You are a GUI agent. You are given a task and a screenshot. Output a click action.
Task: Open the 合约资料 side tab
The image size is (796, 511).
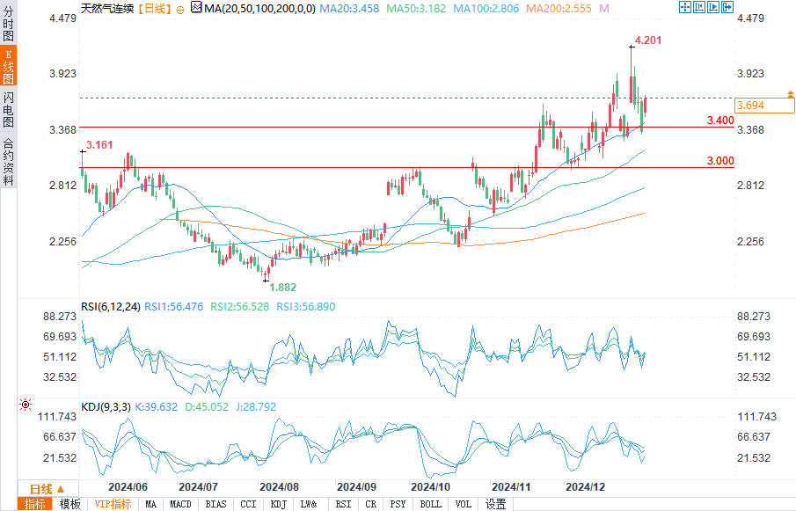8,162
